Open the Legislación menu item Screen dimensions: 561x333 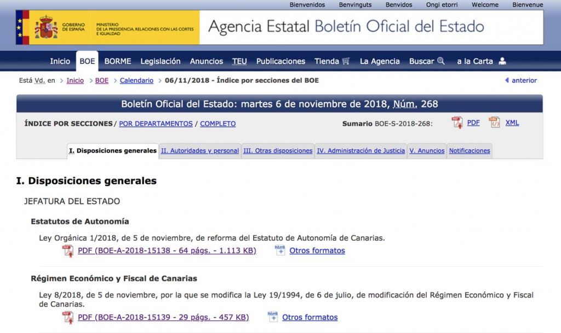click(x=161, y=61)
